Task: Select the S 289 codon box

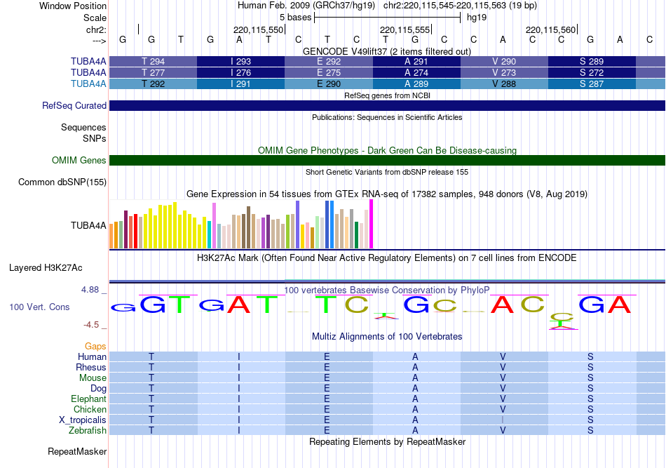Action: (x=592, y=61)
